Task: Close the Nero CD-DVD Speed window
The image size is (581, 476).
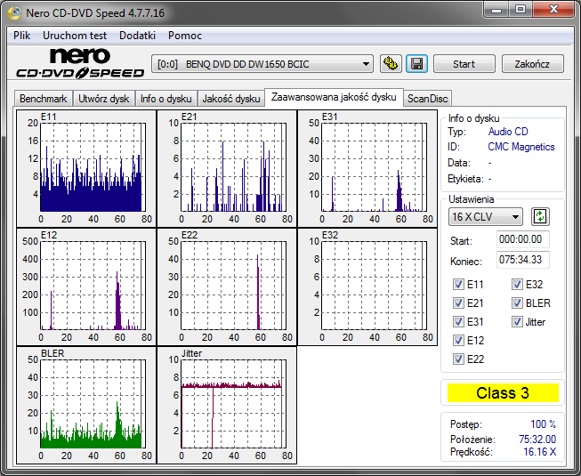Action: (x=554, y=9)
